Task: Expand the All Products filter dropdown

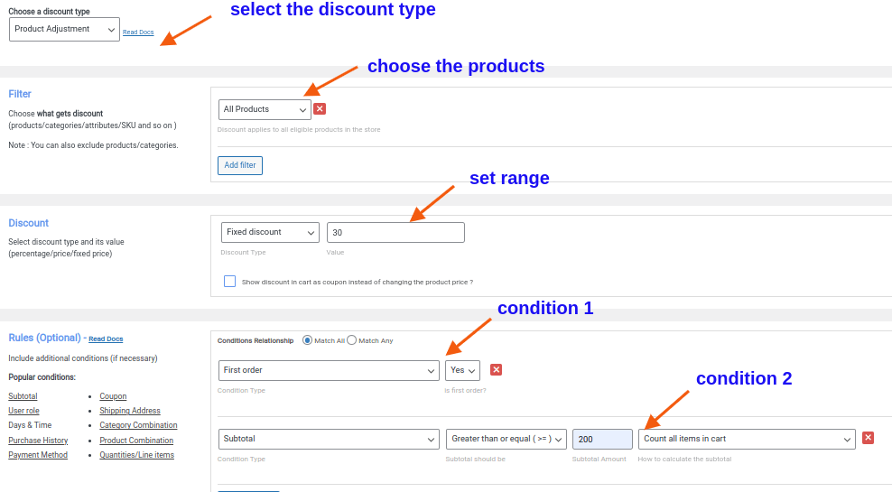Action: click(265, 109)
